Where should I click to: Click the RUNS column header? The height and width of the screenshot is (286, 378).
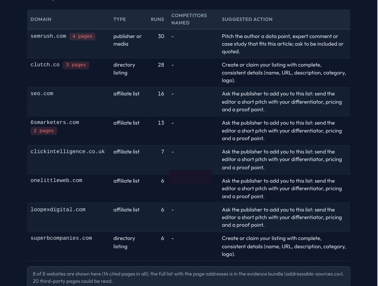point(157,19)
